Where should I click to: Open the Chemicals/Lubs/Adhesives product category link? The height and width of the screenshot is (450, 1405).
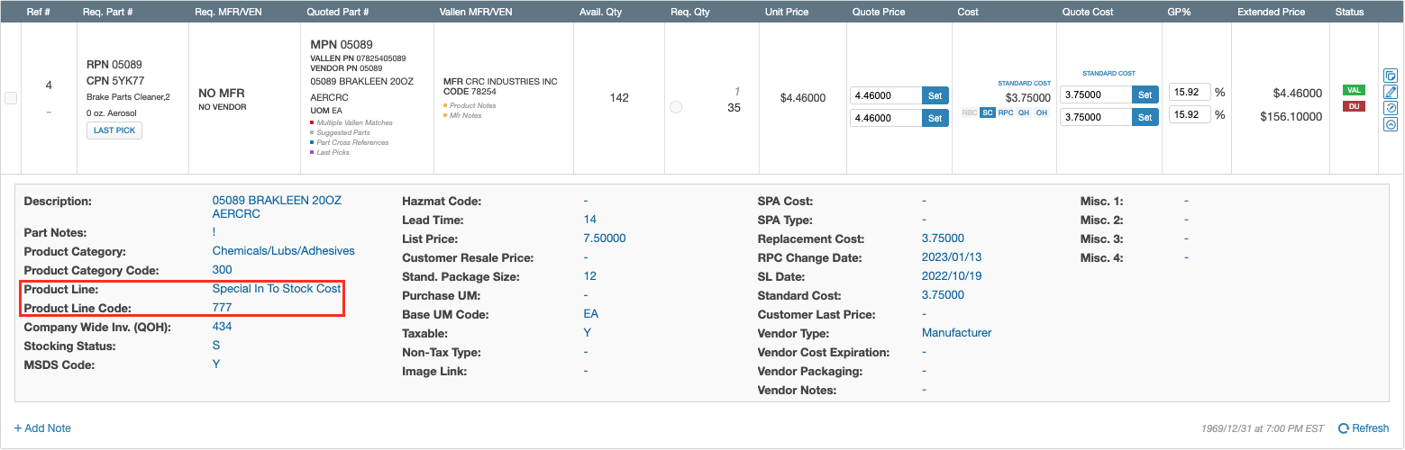283,251
